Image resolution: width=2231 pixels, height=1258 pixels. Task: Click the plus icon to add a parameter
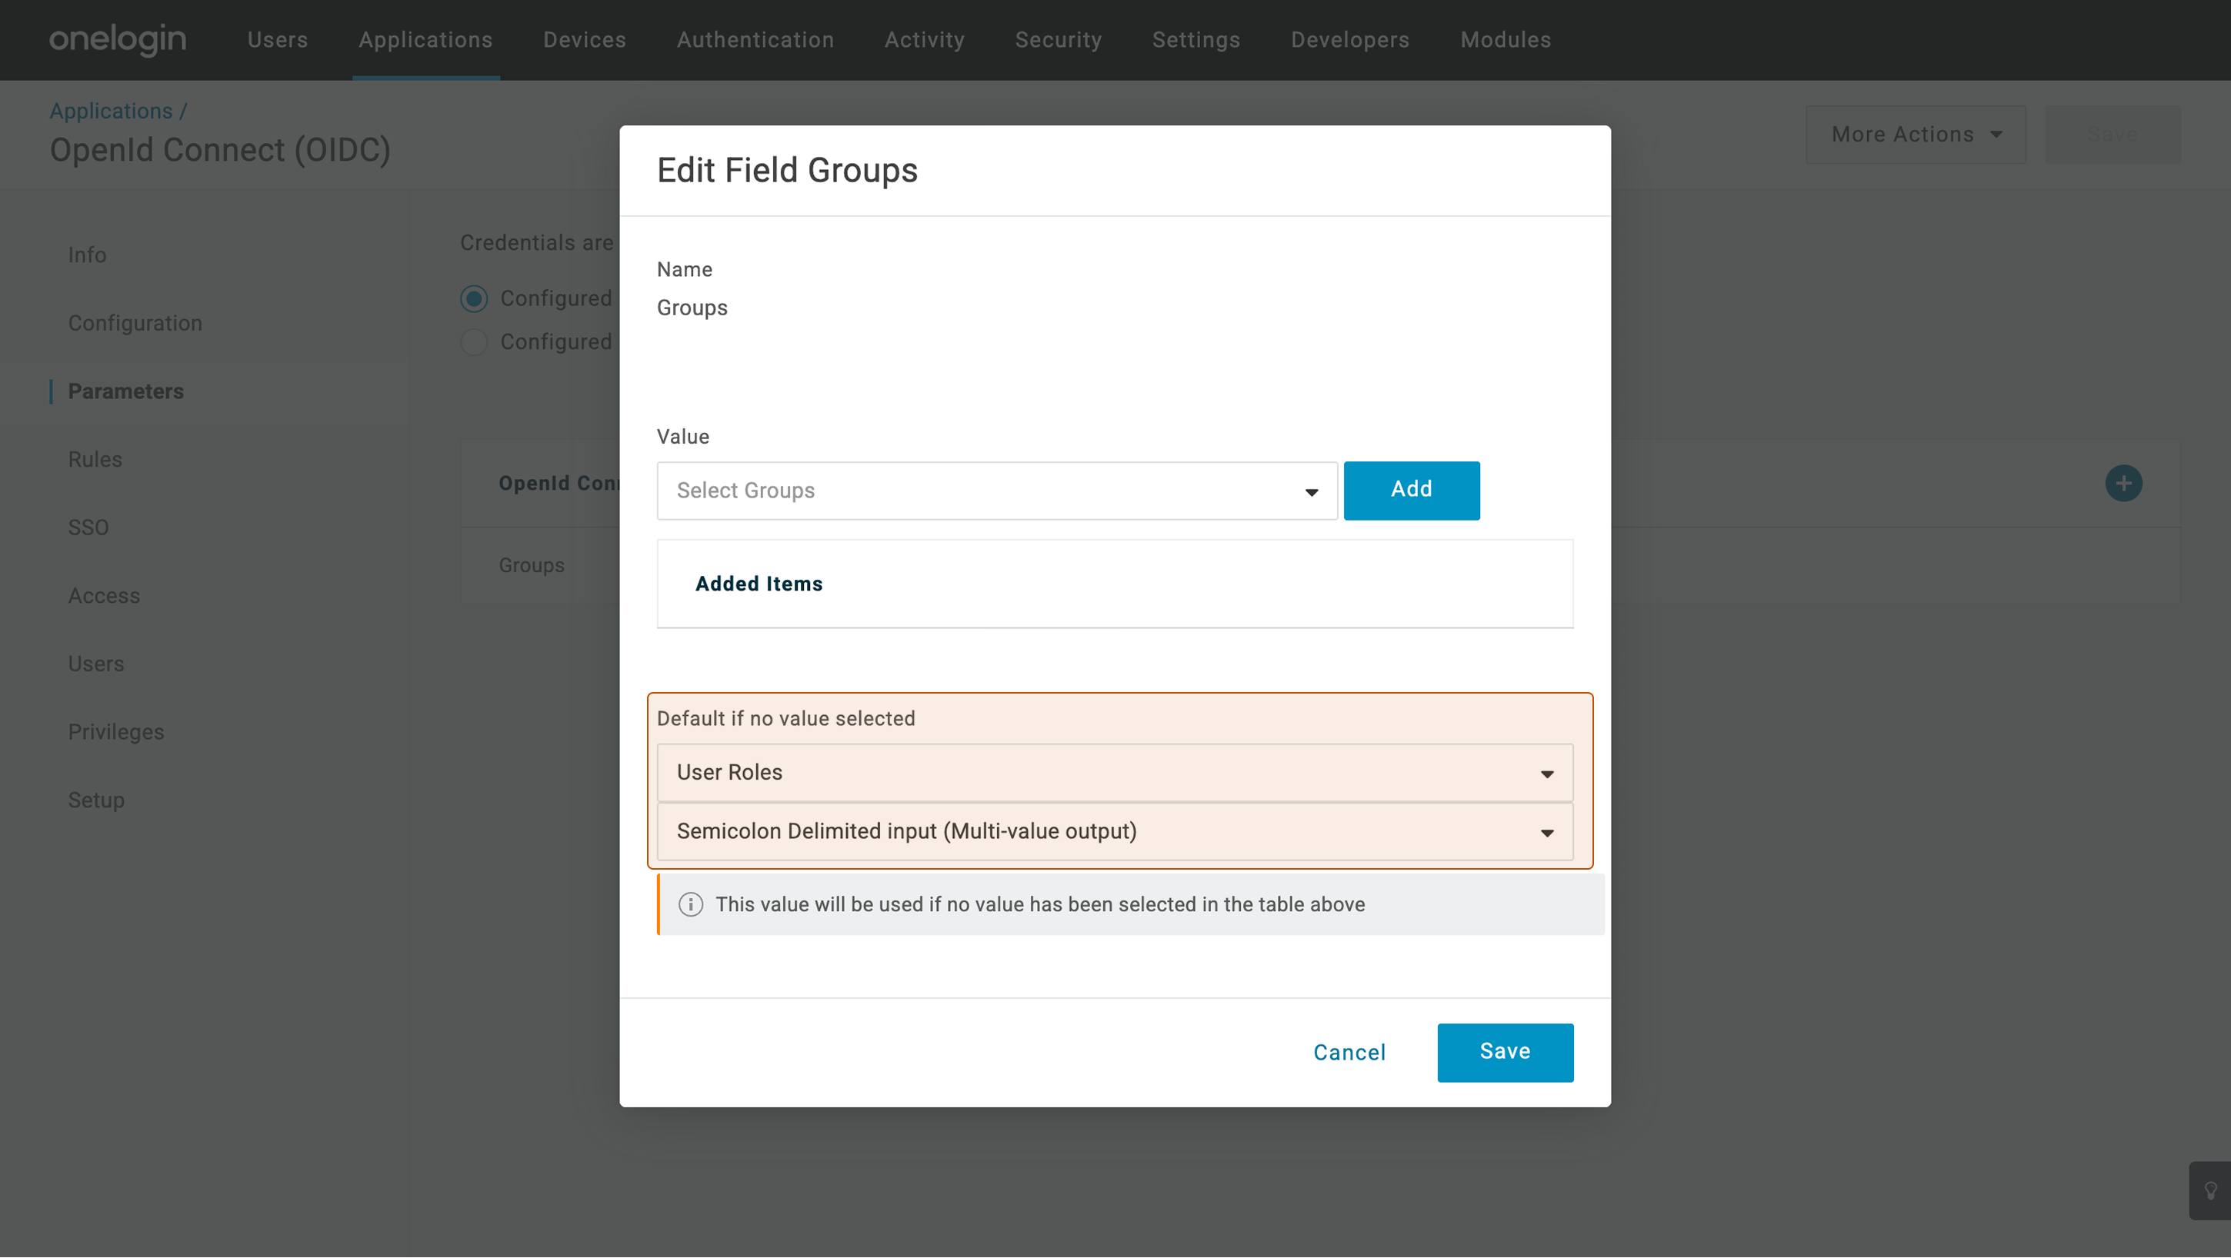click(x=2123, y=482)
